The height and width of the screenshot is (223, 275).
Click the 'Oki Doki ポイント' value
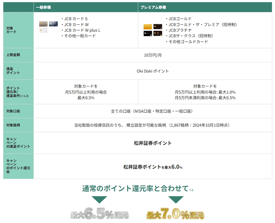click(153, 71)
